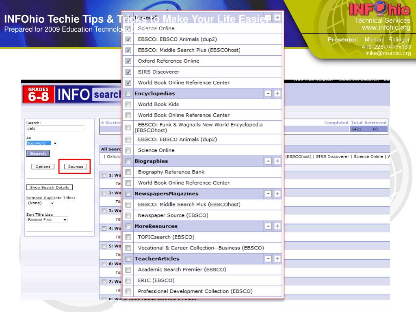
Task: Check EBSCO Animals (dup2) under Encyclopedias
Action: tap(128, 140)
